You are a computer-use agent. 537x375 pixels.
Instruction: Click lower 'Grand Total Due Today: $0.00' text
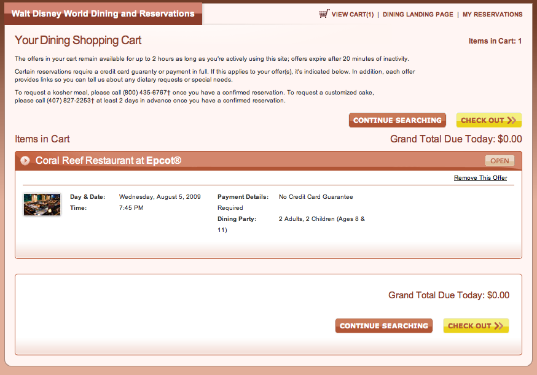coord(449,295)
